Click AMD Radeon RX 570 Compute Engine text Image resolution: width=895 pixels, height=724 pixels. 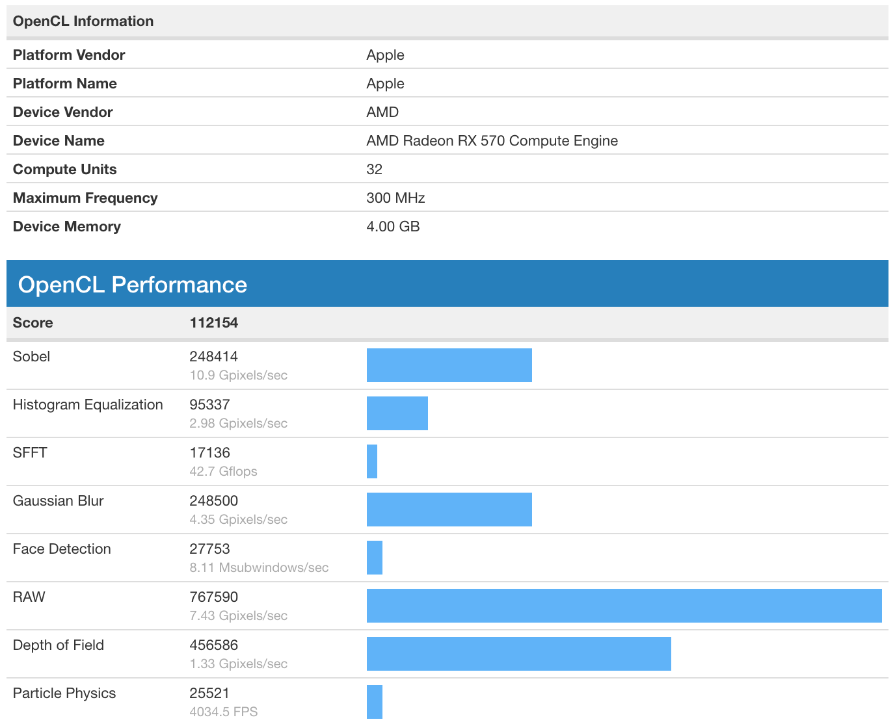(492, 140)
